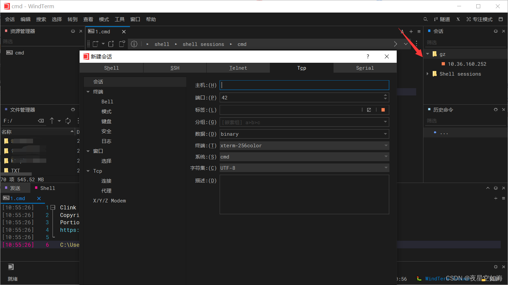
Task: Click the X server icon in top bar
Action: pyautogui.click(x=458, y=19)
